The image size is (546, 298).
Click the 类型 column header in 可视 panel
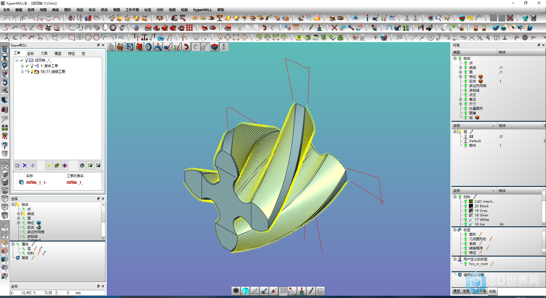(474, 52)
